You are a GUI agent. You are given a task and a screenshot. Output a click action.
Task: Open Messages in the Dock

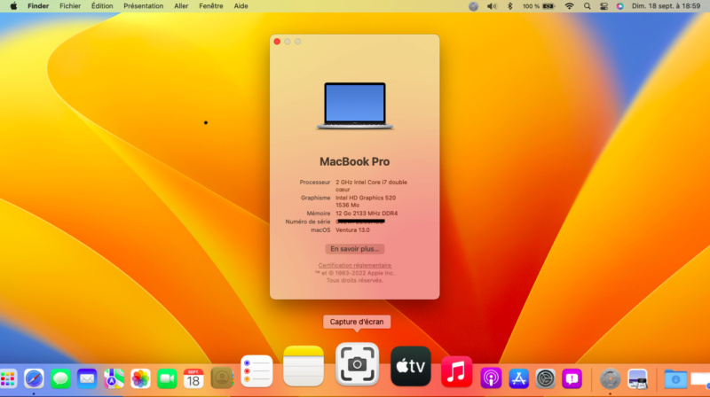pyautogui.click(x=60, y=378)
